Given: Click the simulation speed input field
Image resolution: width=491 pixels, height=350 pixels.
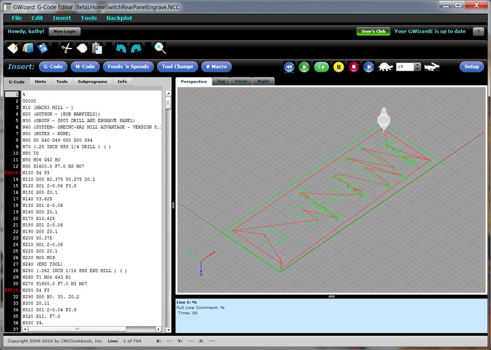Looking at the screenshot, I should coord(404,67).
